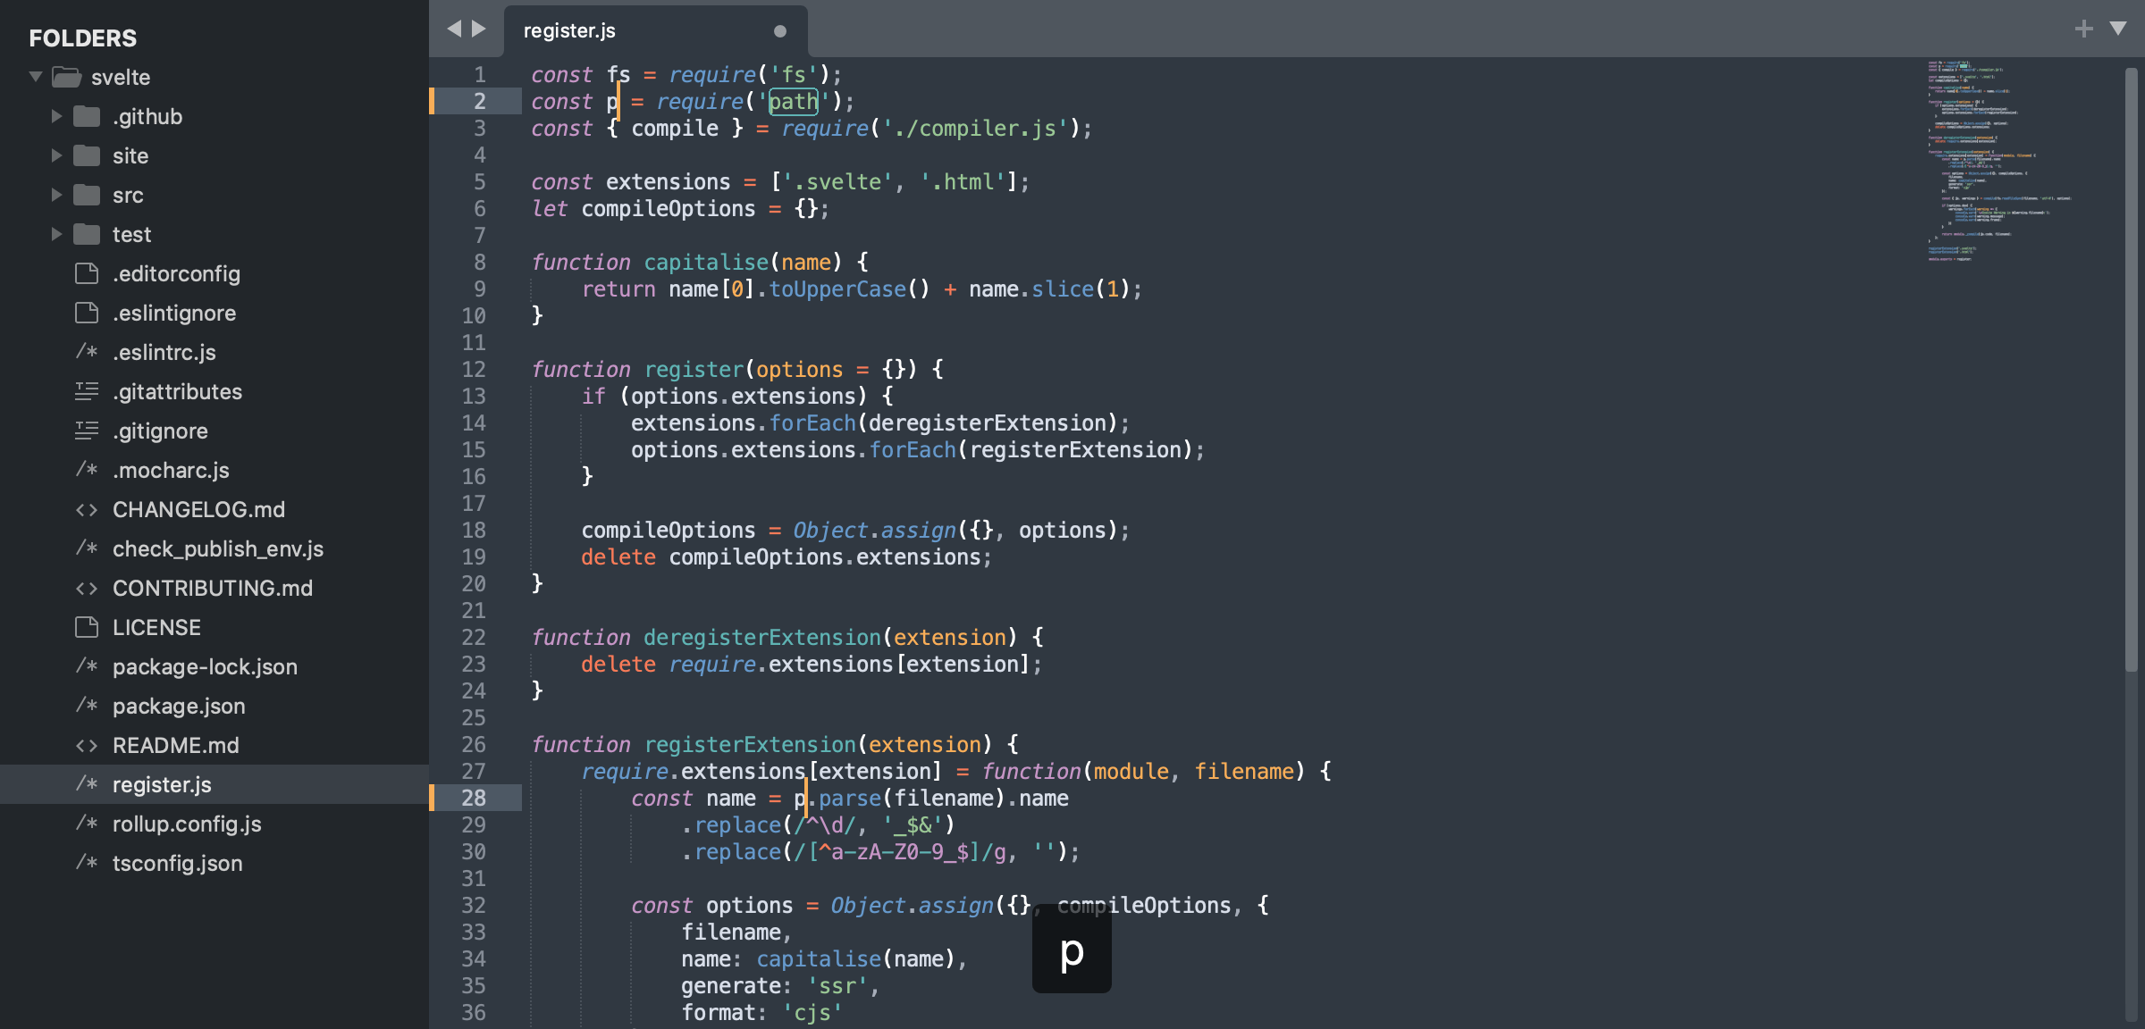Click line number 12 in the gutter
Image resolution: width=2145 pixels, height=1029 pixels.
click(475, 369)
